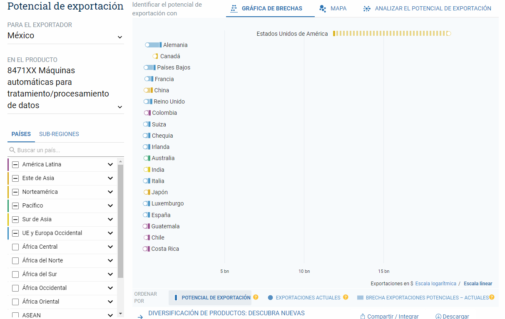Open the Mapa tab

coord(338,8)
